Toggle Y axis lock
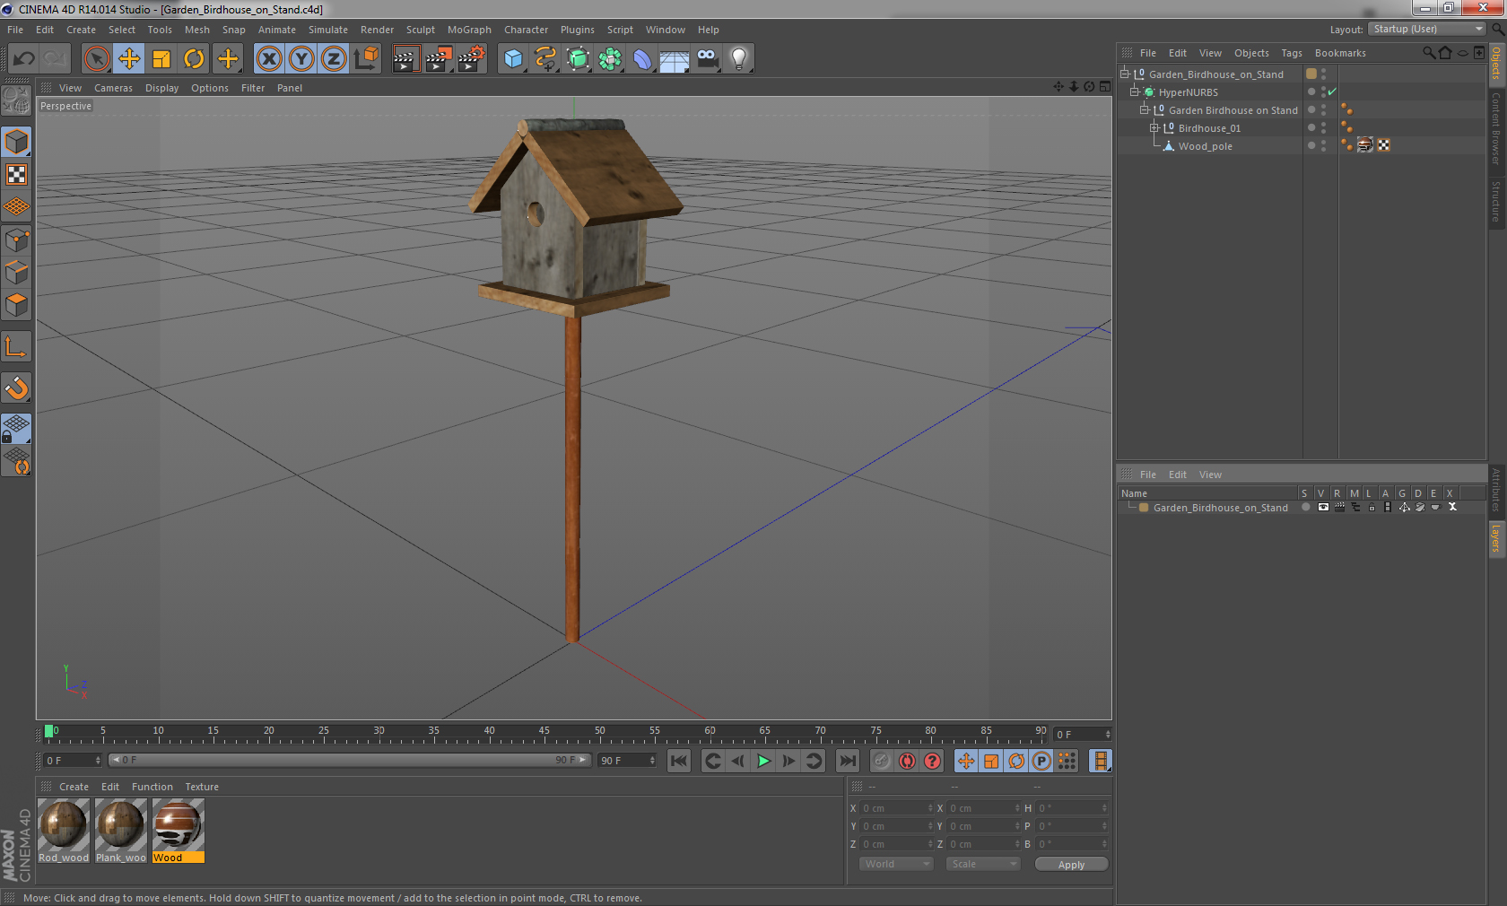 301,59
